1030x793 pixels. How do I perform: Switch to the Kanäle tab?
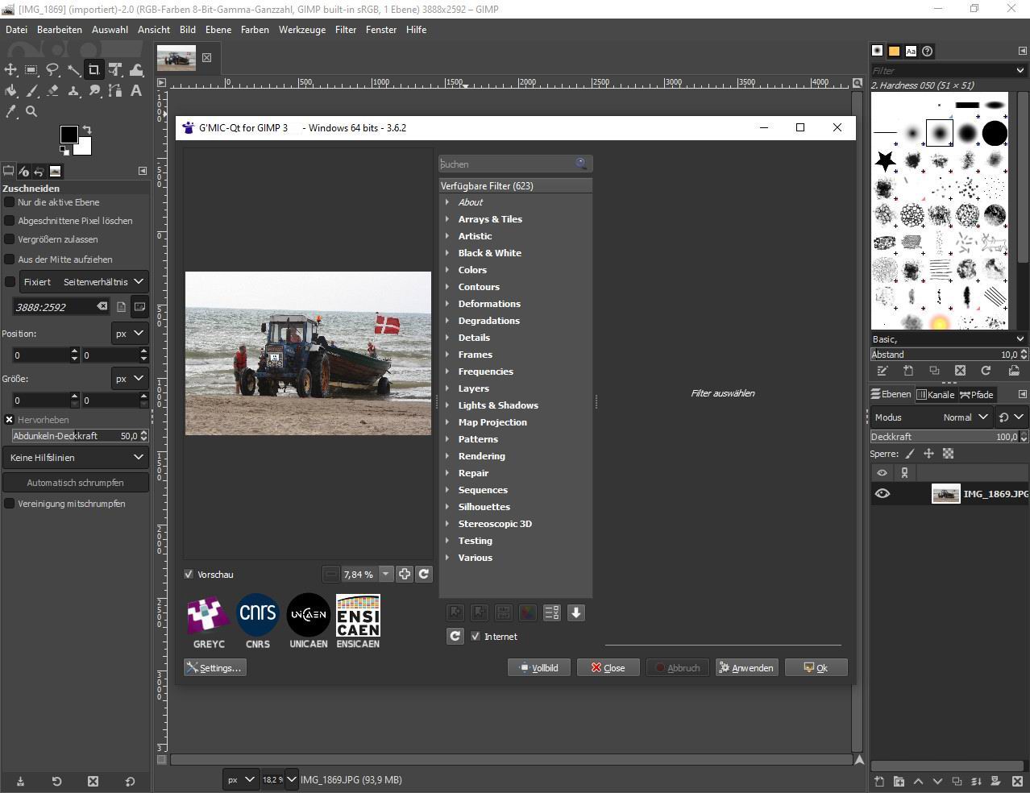(936, 395)
